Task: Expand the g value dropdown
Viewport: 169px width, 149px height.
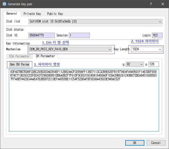Action: point(135,64)
